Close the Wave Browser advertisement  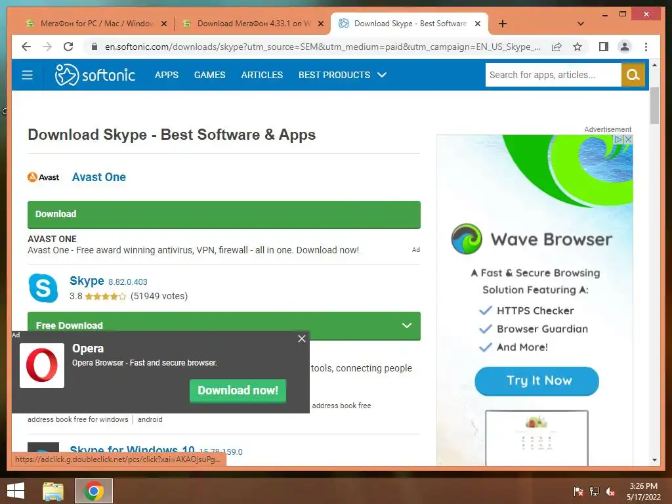click(628, 139)
